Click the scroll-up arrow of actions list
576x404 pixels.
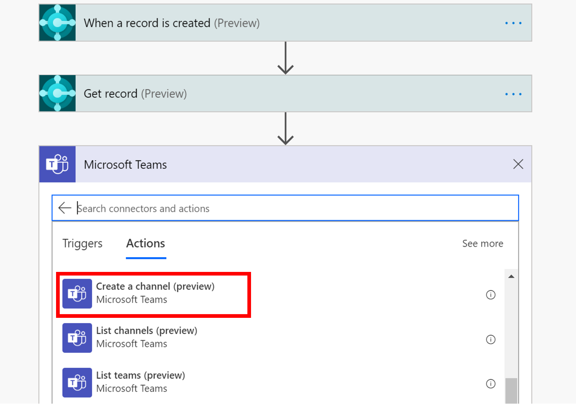pos(511,276)
